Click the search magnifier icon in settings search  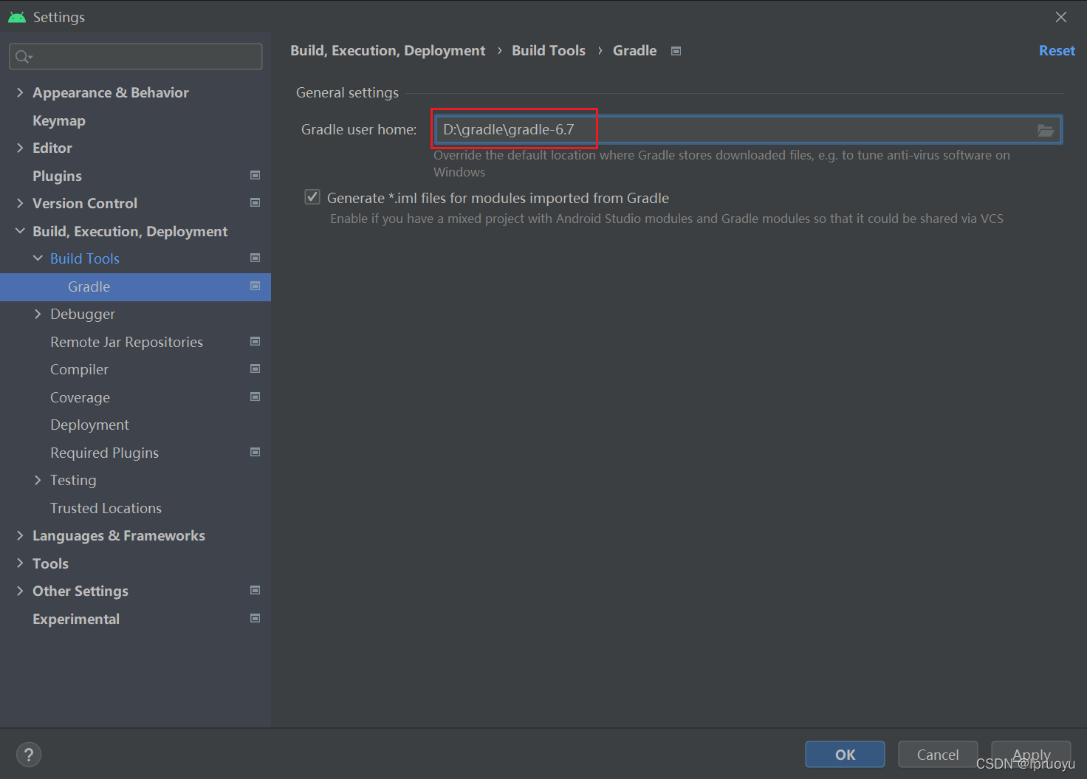23,57
